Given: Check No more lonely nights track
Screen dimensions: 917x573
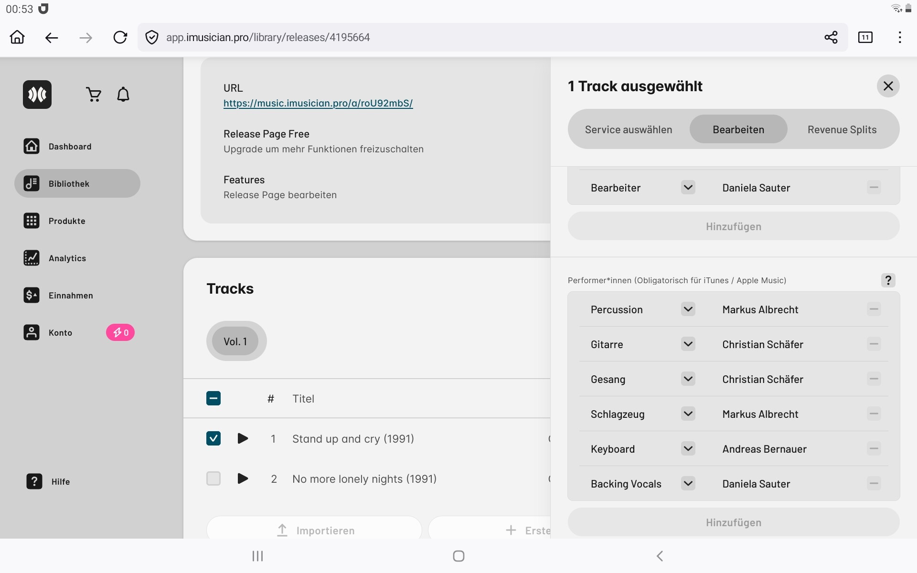Looking at the screenshot, I should [213, 478].
